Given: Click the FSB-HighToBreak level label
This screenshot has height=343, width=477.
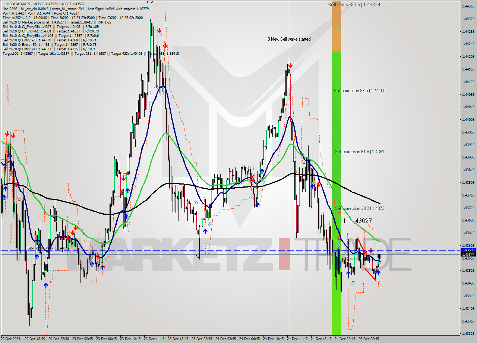Looking at the screenshot, I should coord(47,248).
